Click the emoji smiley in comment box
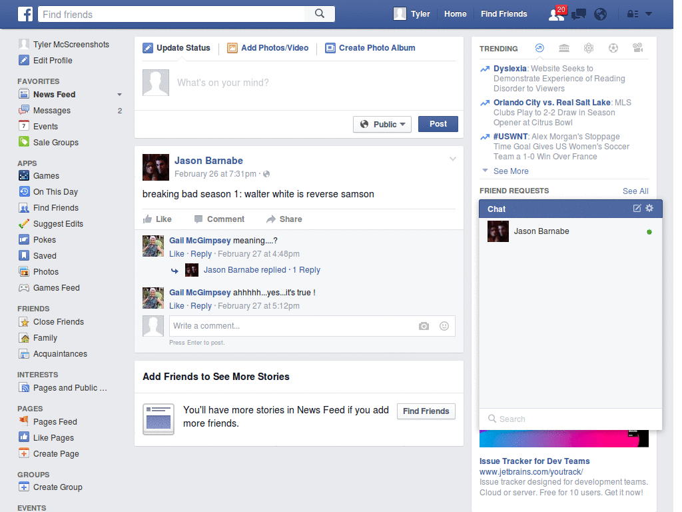The image size is (682, 512). pyautogui.click(x=444, y=326)
